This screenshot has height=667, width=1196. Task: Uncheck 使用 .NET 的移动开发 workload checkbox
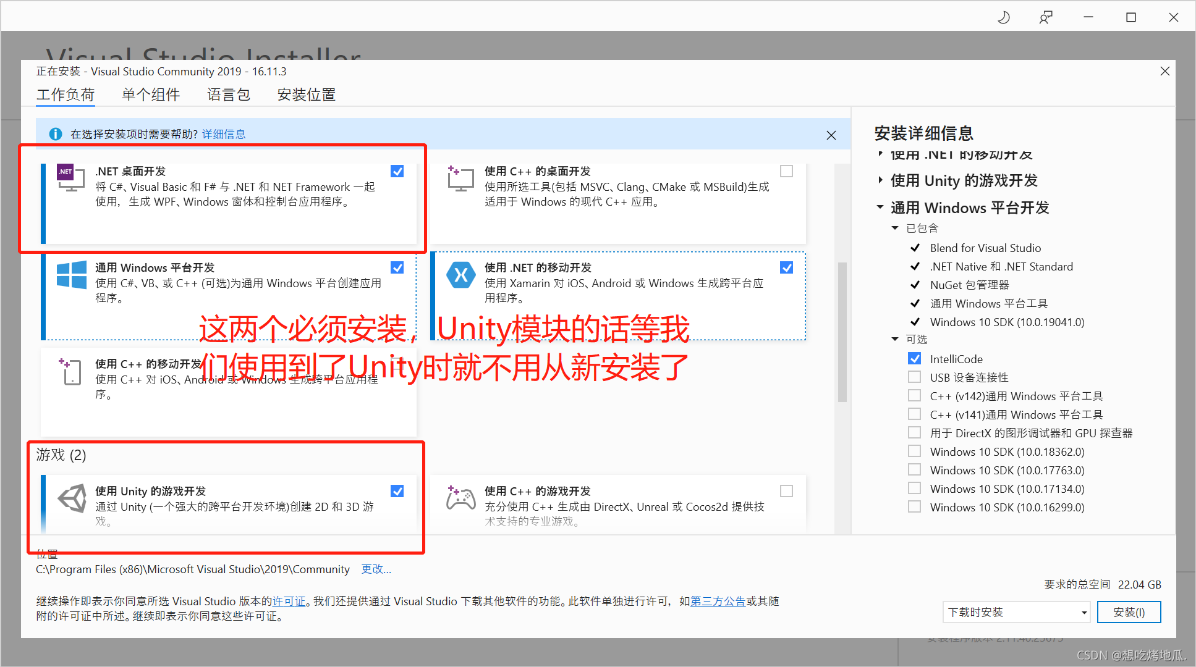pyautogui.click(x=787, y=267)
